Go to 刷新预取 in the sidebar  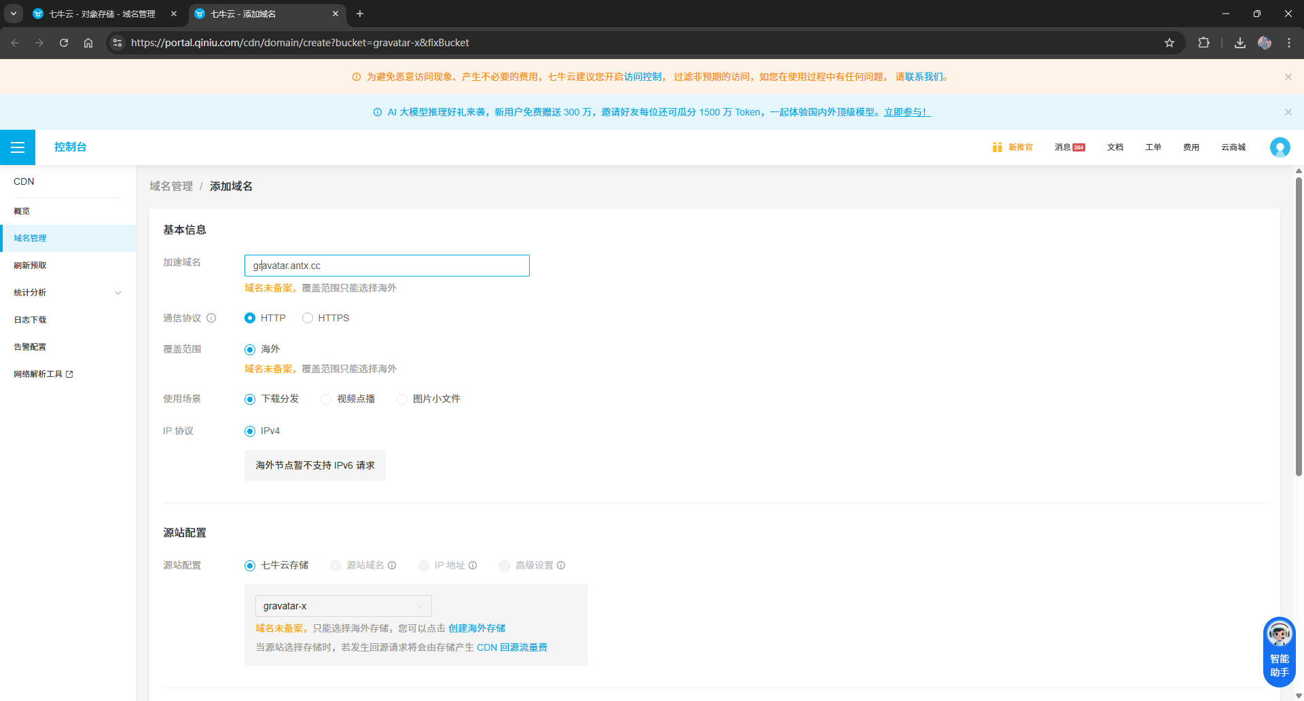click(x=31, y=266)
